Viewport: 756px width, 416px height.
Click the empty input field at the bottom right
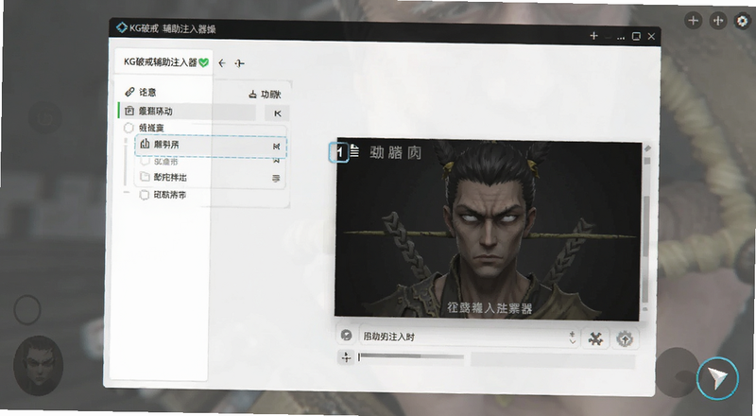[x=553, y=360]
